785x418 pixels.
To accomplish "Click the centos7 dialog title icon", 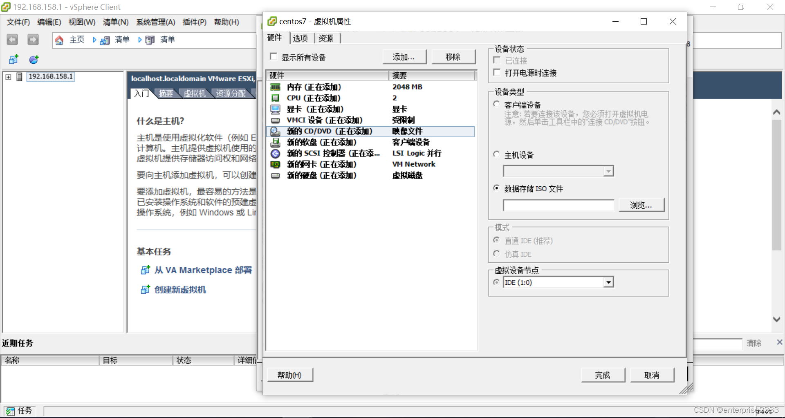I will click(x=272, y=21).
